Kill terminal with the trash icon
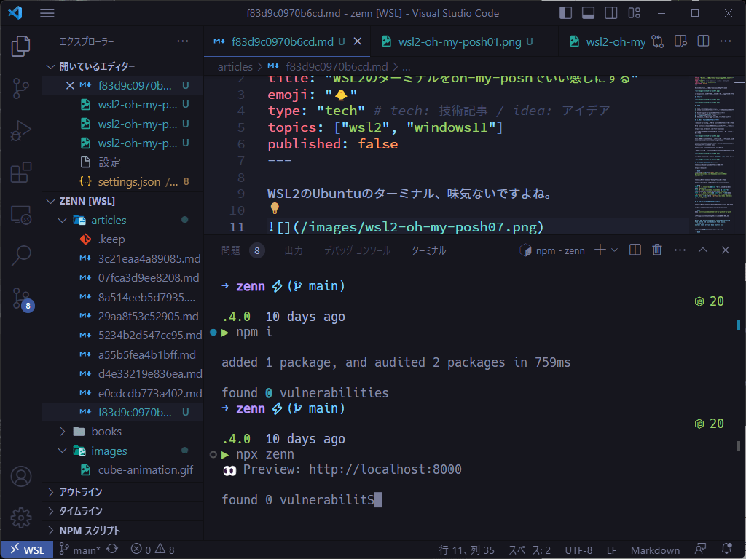746x559 pixels. (x=657, y=250)
